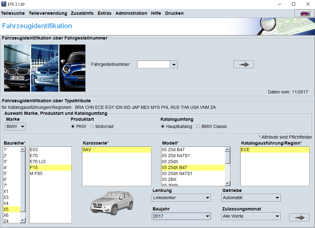Click the arrow button next to Fahrgestellnummer
Image resolution: width=315 pixels, height=228 pixels.
tap(243, 64)
